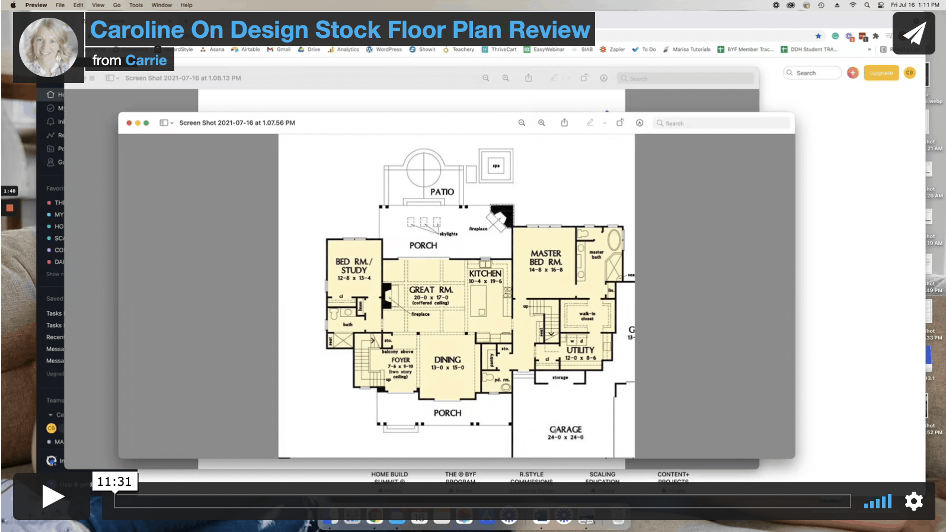Click the orange plus button beside Search
The width and height of the screenshot is (946, 532).
coord(852,73)
